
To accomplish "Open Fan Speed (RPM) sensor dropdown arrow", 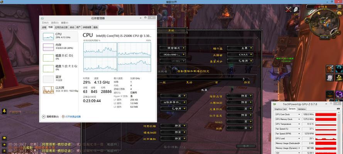I will point(299,134).
